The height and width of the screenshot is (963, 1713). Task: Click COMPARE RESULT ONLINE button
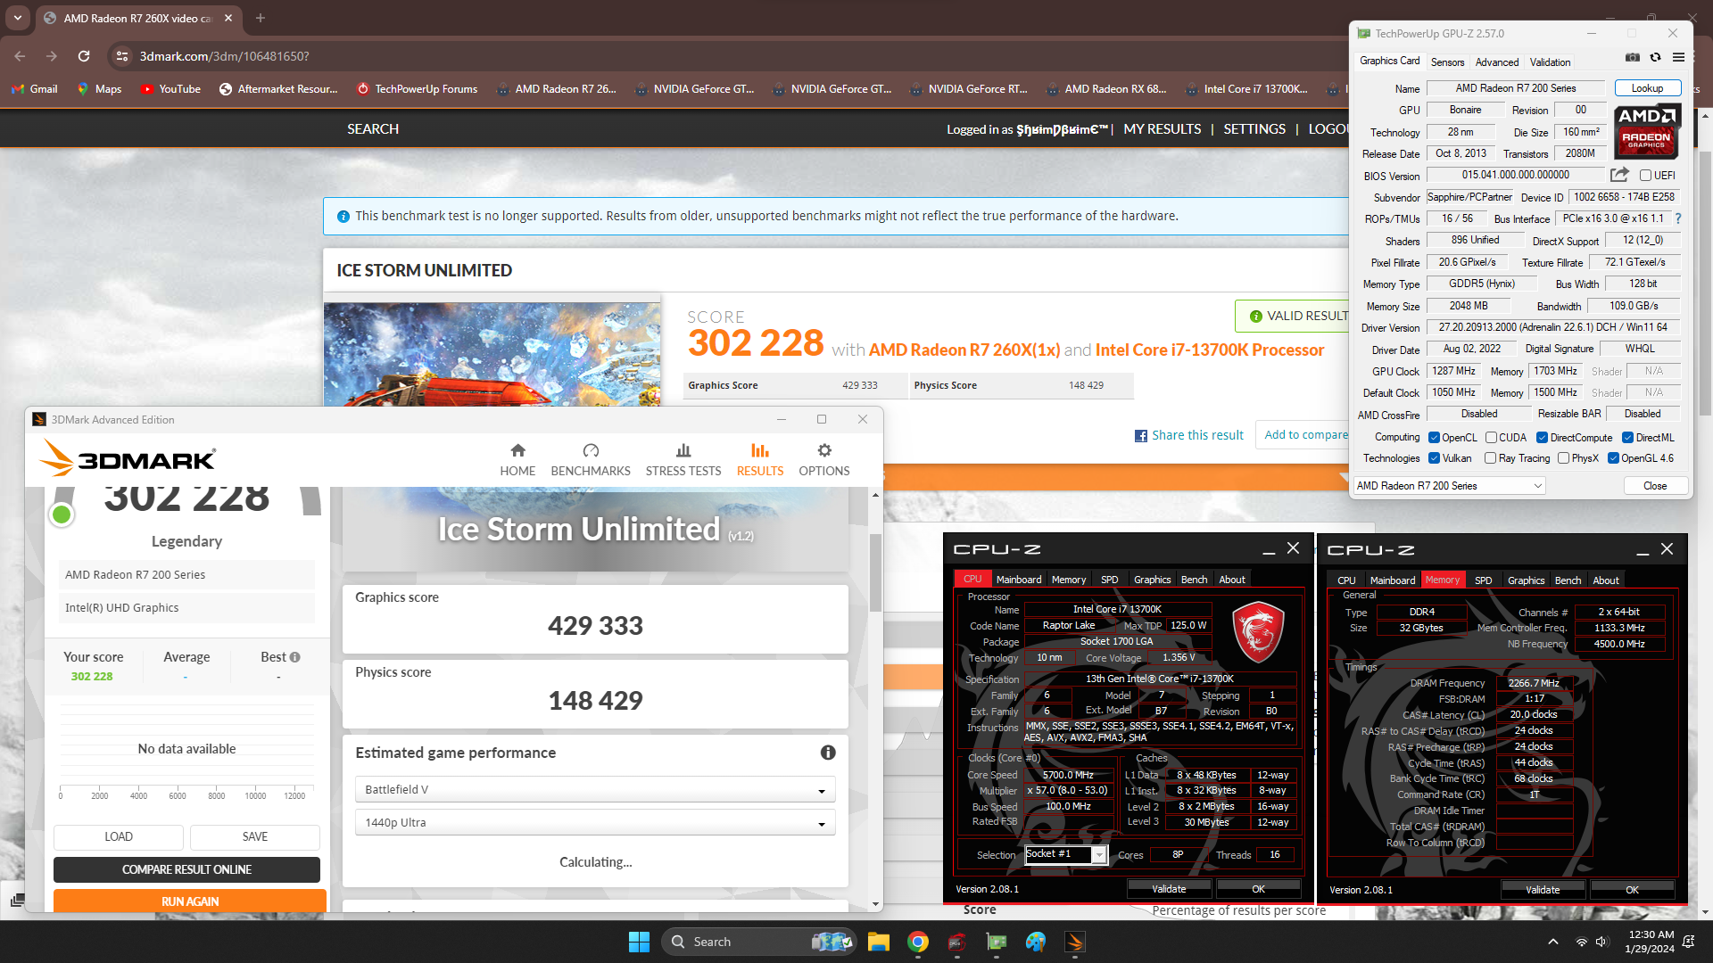186,869
